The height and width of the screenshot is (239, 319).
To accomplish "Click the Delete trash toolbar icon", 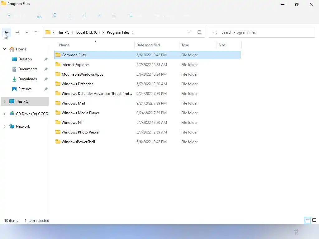I will 114,16.
